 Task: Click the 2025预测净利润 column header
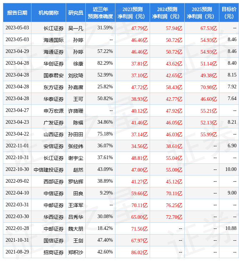(202, 13)
